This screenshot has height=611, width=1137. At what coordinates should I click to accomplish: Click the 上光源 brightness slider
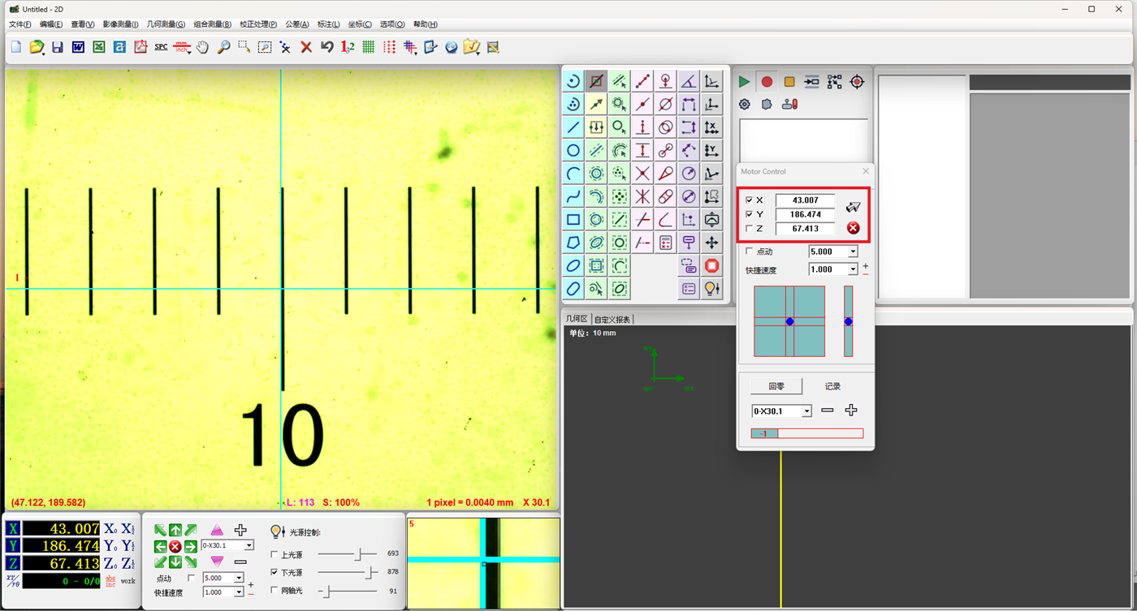click(x=348, y=555)
